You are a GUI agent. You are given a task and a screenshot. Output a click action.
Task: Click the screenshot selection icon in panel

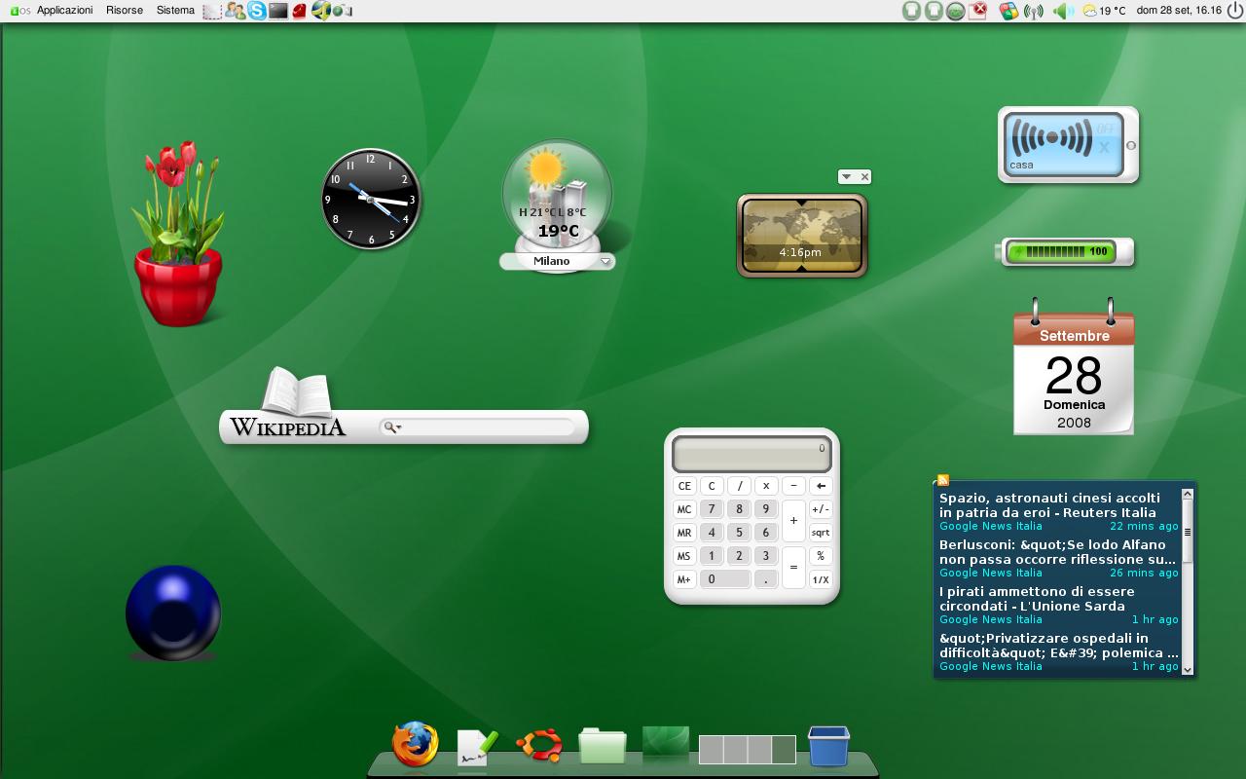tap(212, 12)
